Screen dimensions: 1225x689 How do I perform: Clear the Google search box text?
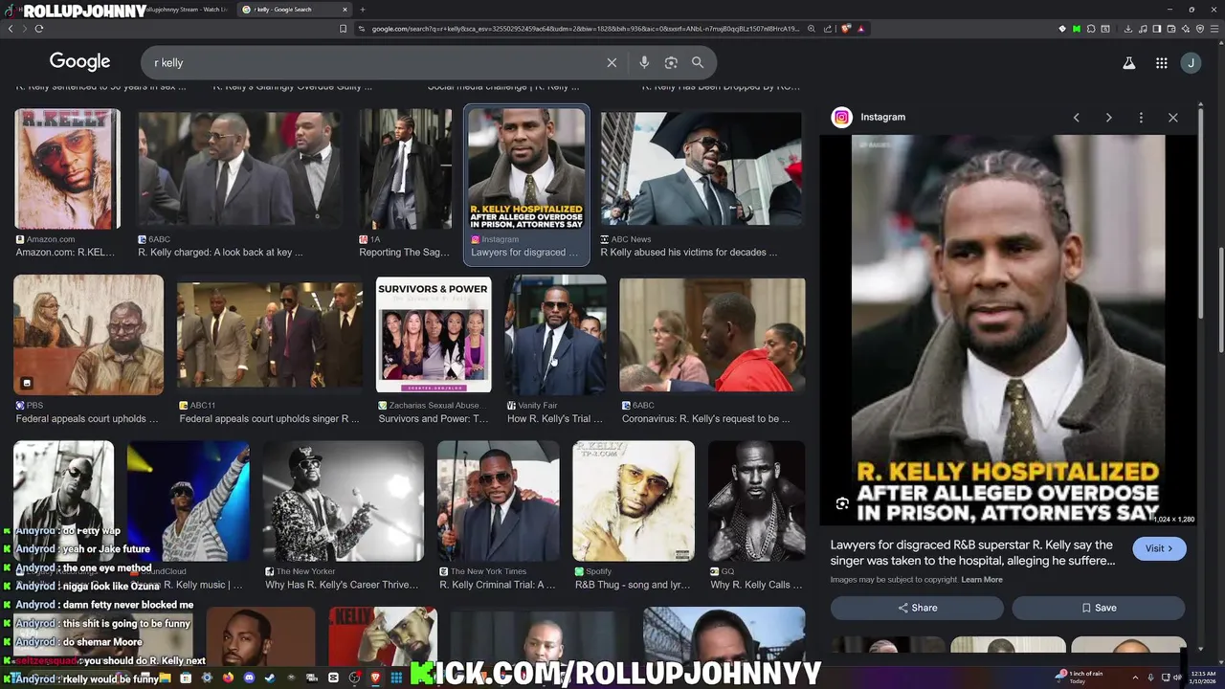click(612, 62)
